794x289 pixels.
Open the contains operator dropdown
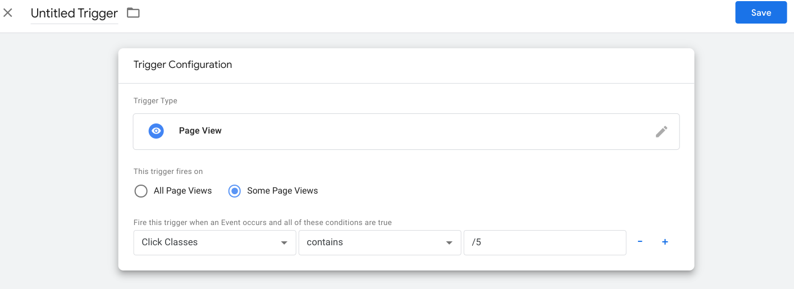coord(380,242)
